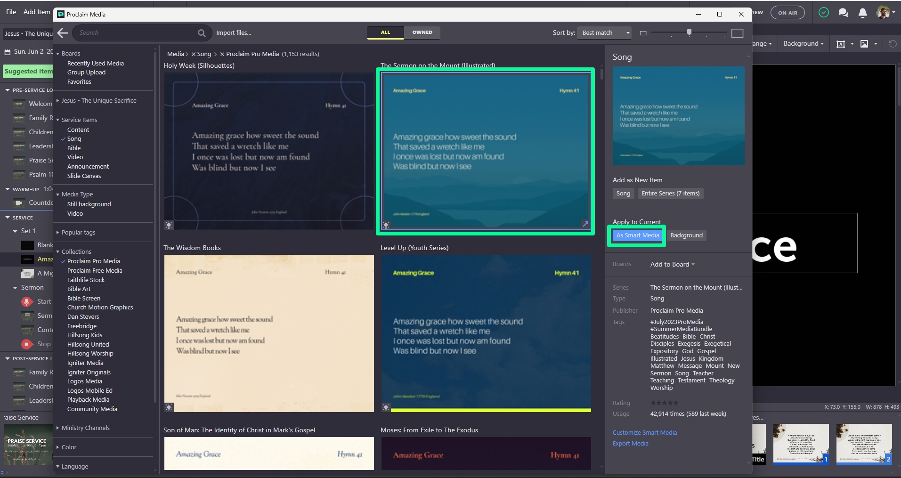Click the microphone Start recording icon
Screen dimensions: 901x478
(x=27, y=302)
